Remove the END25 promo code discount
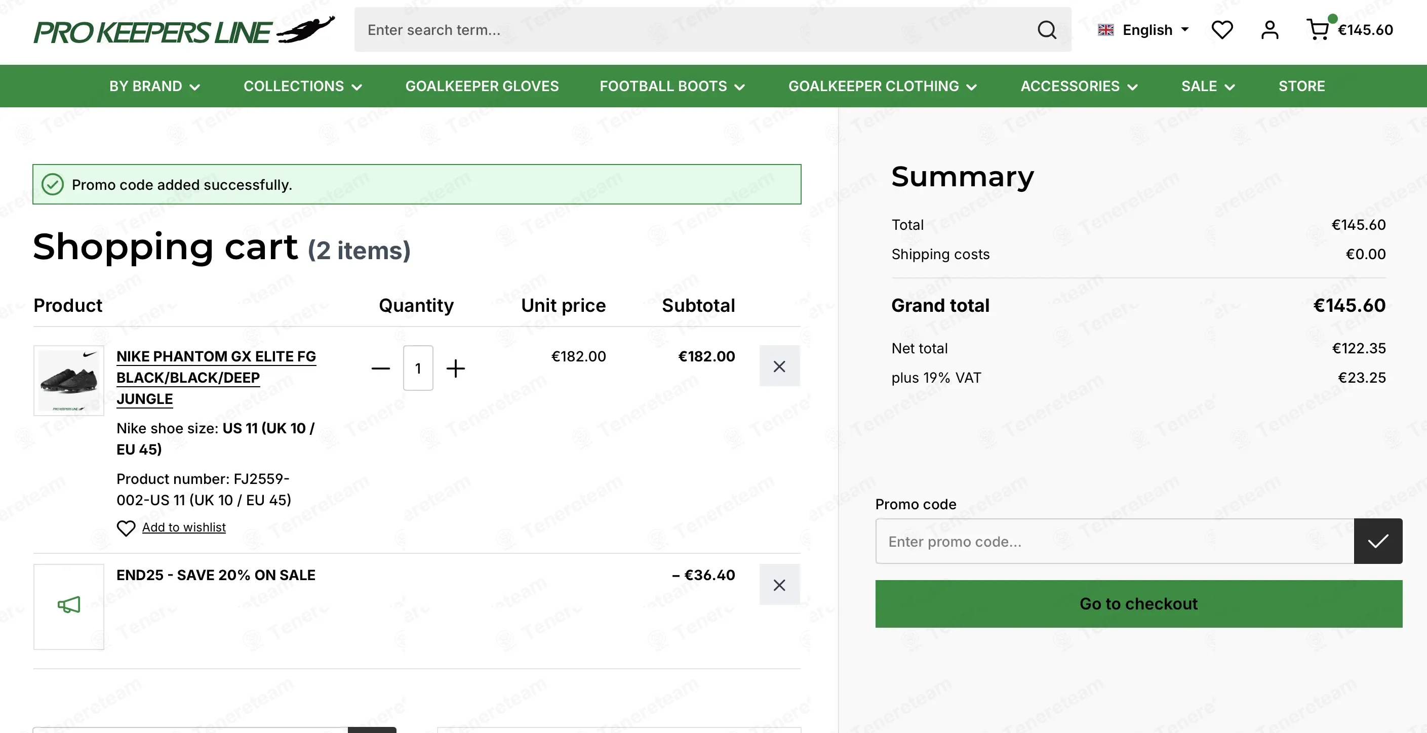The height and width of the screenshot is (733, 1427). [x=779, y=585]
